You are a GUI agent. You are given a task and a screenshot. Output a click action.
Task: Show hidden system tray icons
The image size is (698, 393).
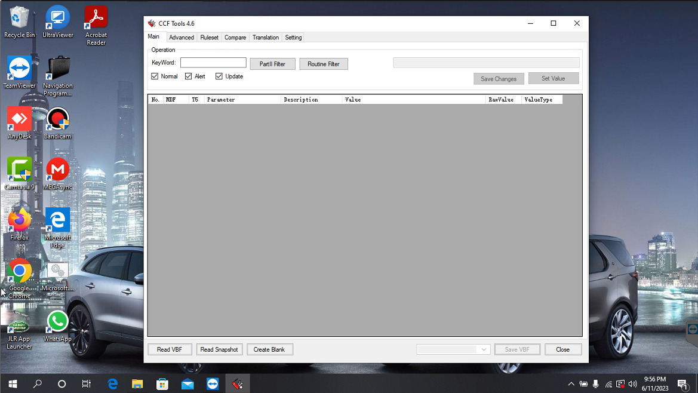coord(571,384)
